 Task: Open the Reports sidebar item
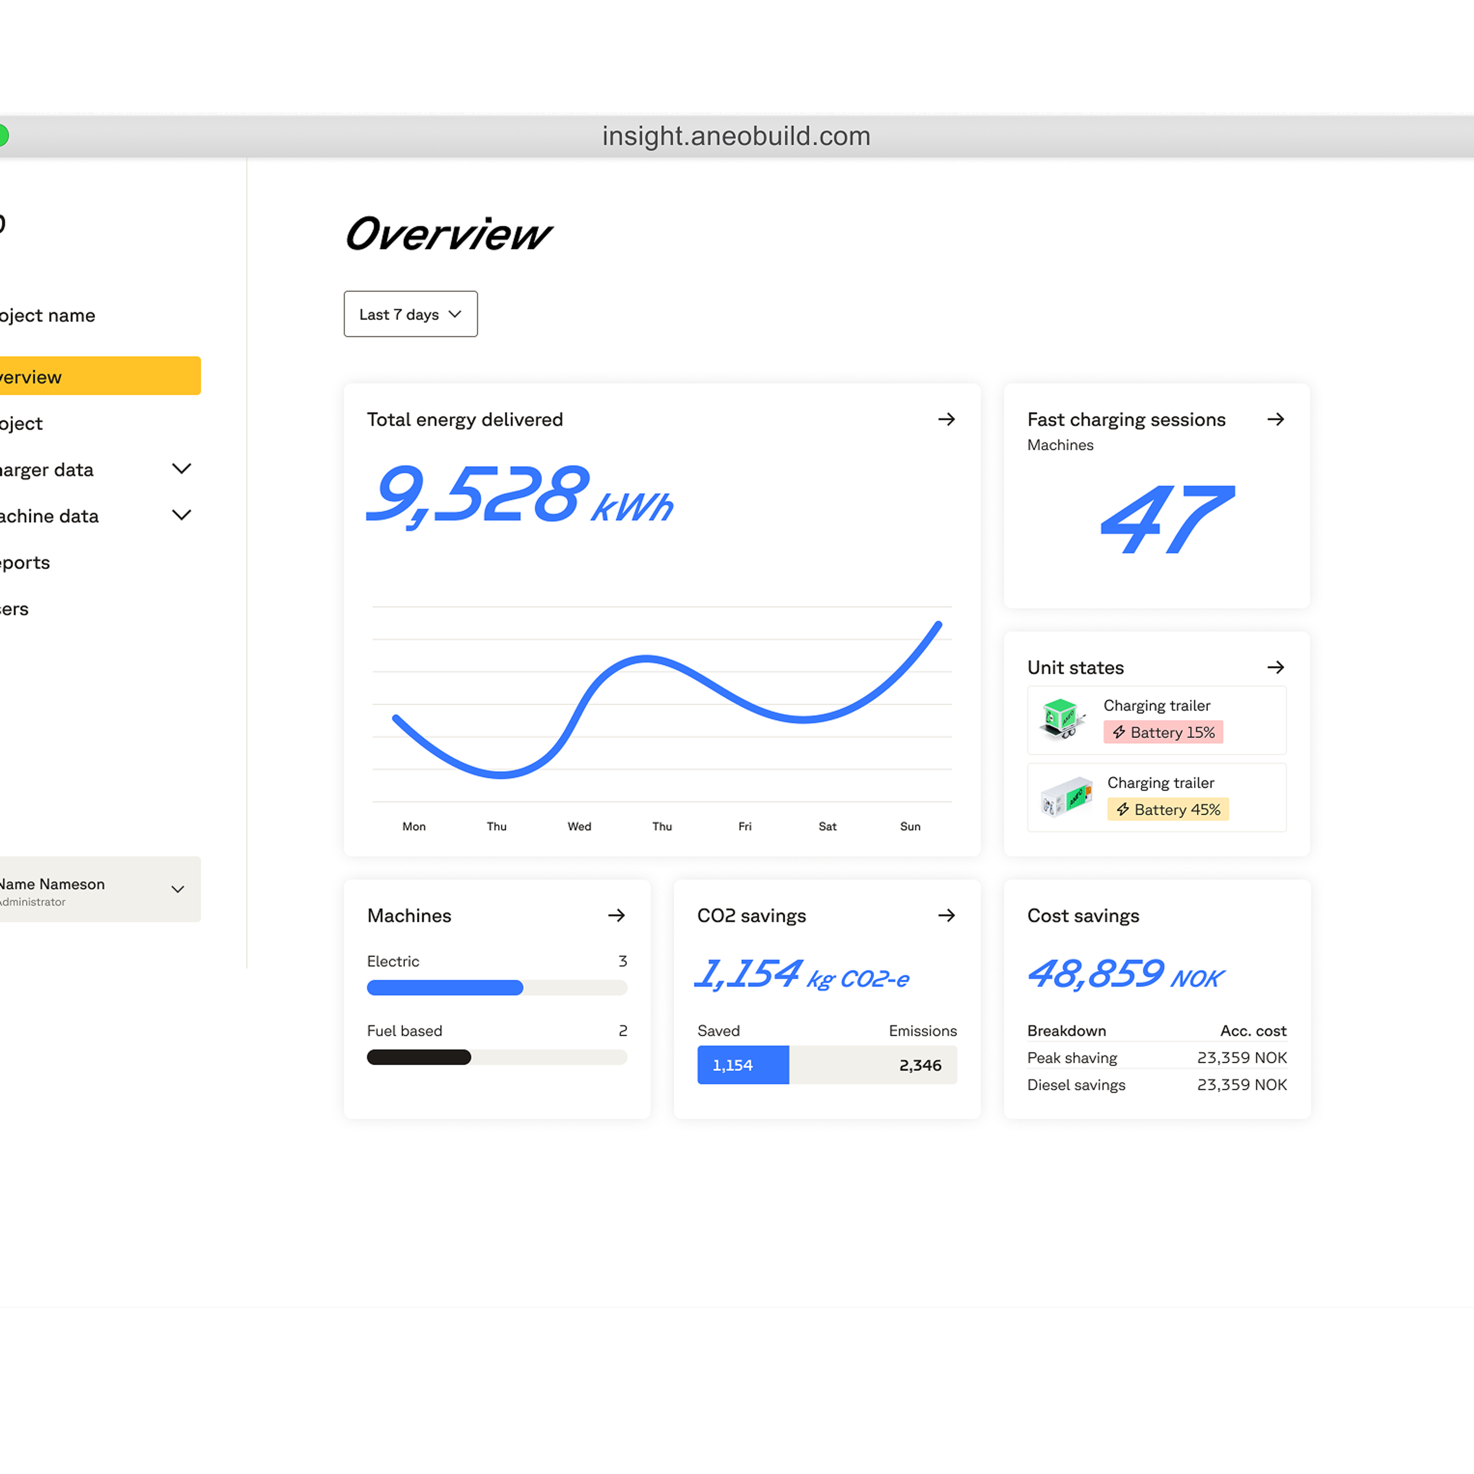click(x=25, y=563)
